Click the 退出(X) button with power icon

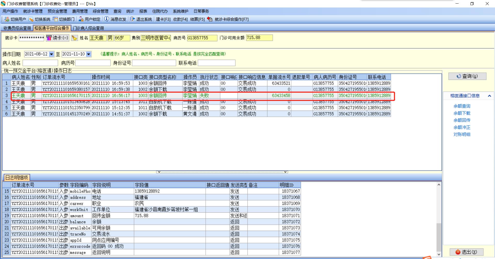click(x=466, y=252)
